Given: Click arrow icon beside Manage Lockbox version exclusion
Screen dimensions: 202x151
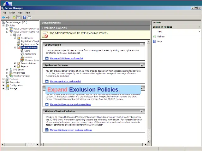Looking at the screenshot, I should tap(47, 104).
